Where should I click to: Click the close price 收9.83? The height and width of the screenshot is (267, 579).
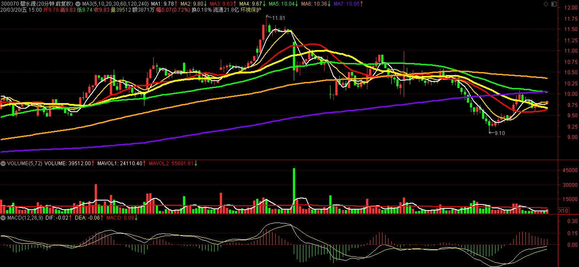(102, 9)
